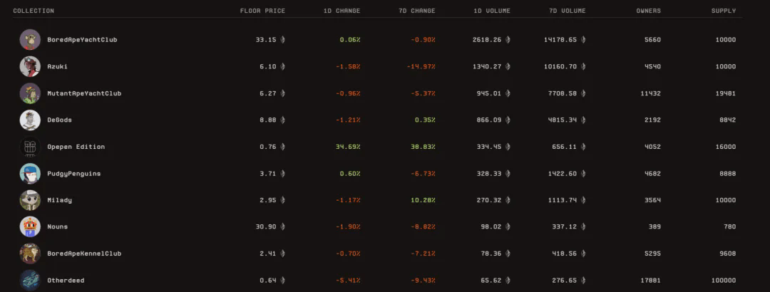Viewport: 770px width, 292px height.
Task: Click the Milady collection avatar
Action: pos(30,200)
